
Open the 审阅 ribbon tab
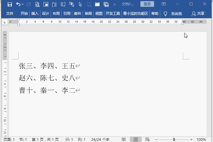pyautogui.click(x=88, y=14)
